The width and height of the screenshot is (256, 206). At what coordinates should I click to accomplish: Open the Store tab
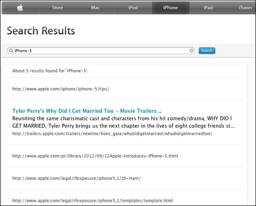(x=57, y=8)
